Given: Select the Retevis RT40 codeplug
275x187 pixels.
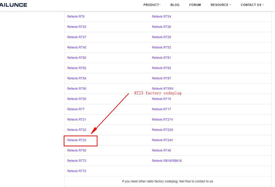Looking at the screenshot, I should point(77,47).
